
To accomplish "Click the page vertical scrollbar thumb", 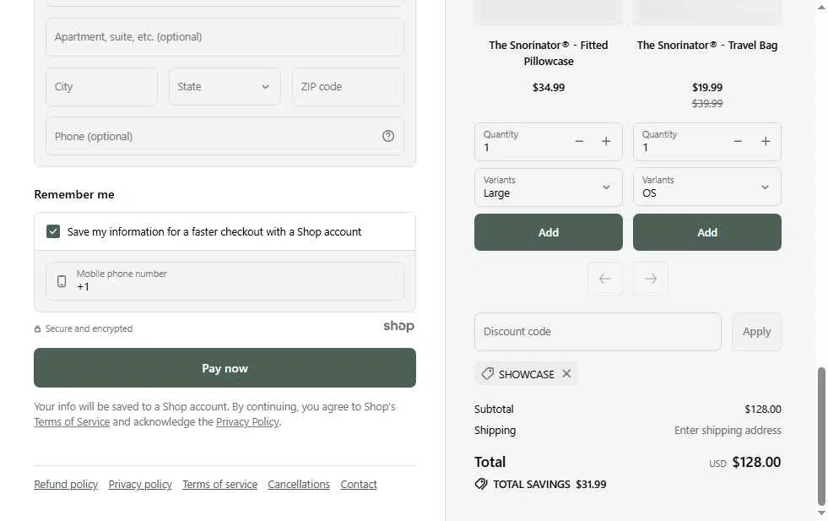I will tap(821, 436).
